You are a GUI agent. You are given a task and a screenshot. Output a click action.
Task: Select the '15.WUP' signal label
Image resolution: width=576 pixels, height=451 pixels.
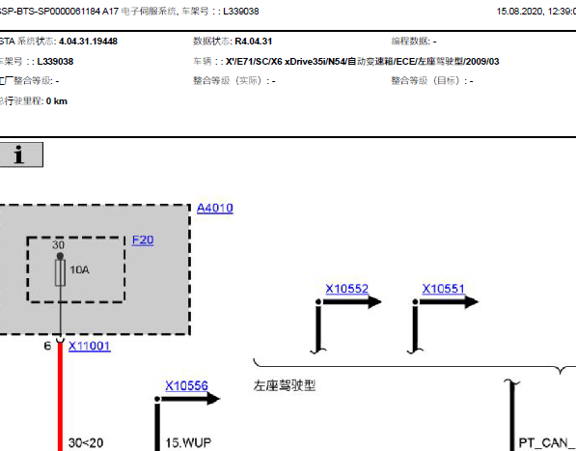coord(188,442)
